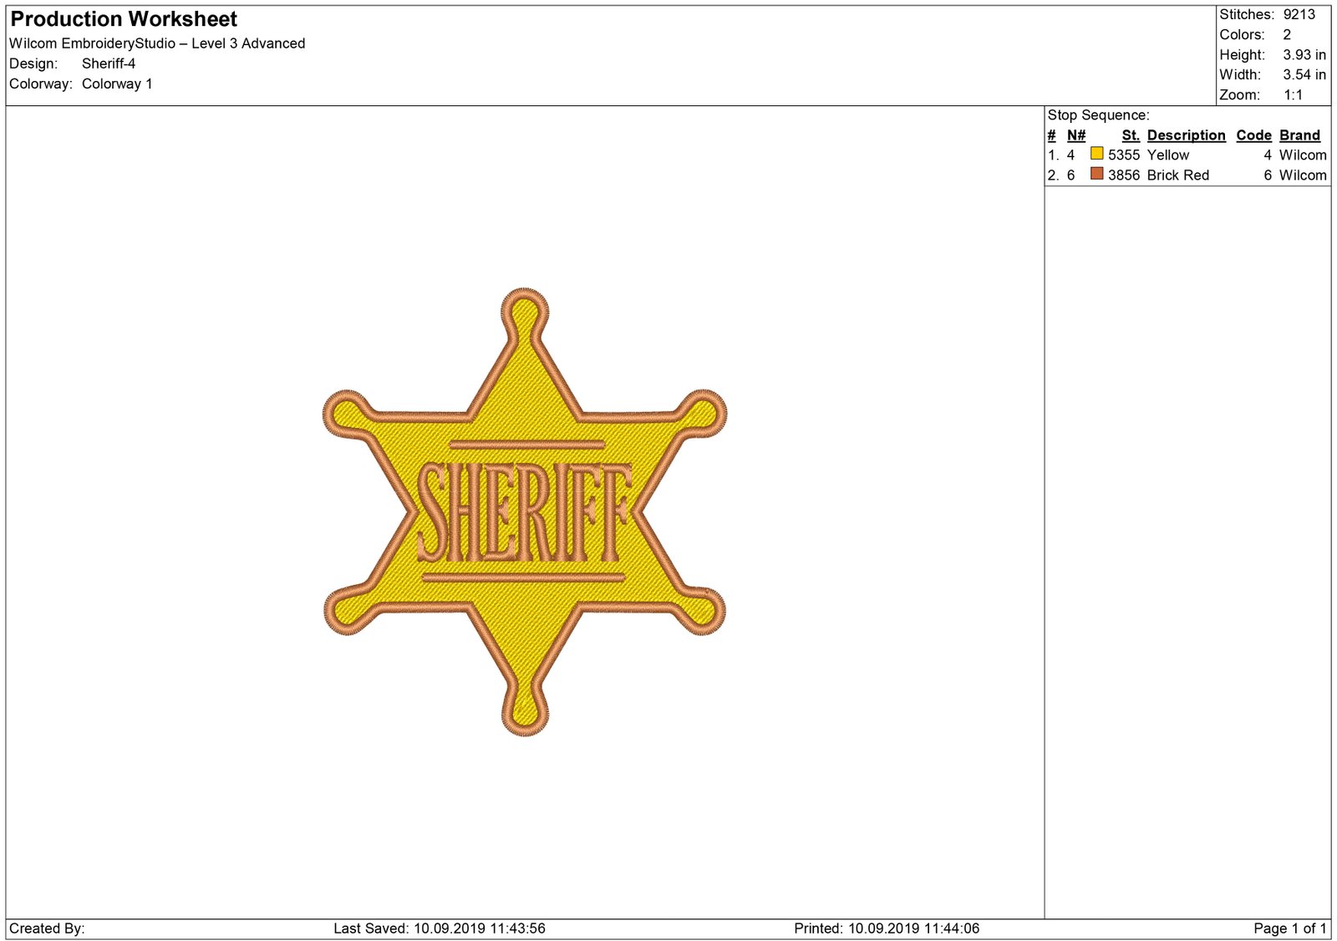Click the Brick Red thread color swatch

(x=1096, y=174)
